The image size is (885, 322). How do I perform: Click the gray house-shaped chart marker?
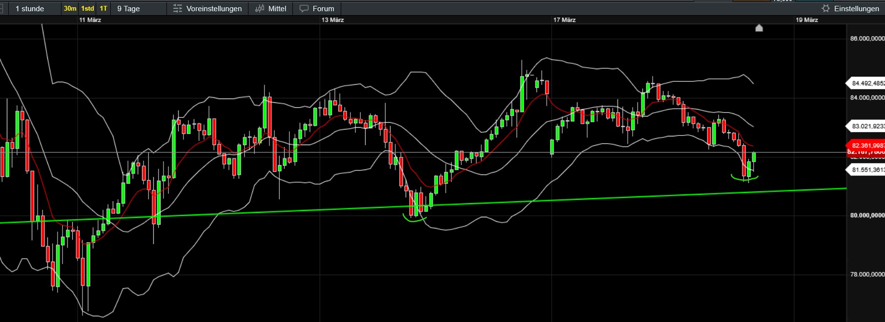click(x=759, y=28)
